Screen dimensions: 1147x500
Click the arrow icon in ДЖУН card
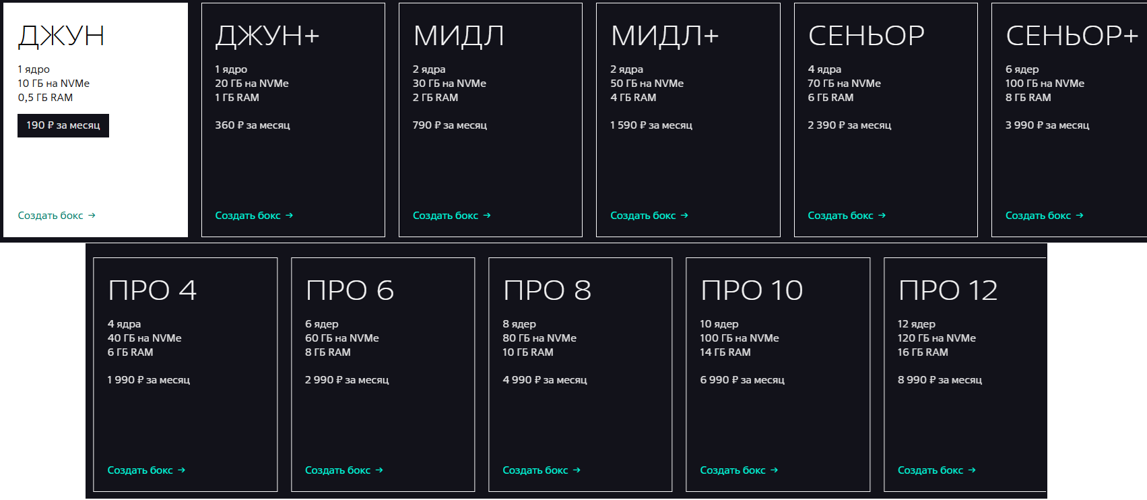pos(92,216)
